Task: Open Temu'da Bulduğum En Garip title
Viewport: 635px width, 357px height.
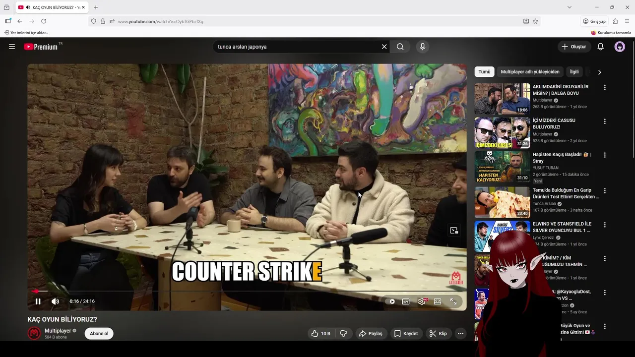Action: point(566,193)
